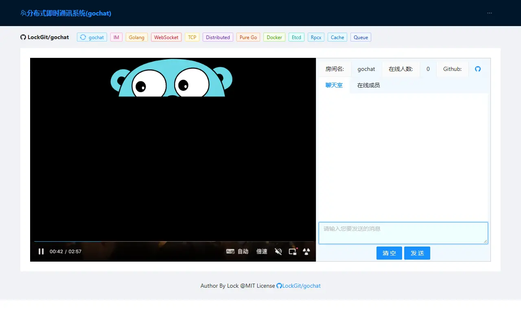Click the 在线人数: label
521x326 pixels.
click(x=401, y=69)
